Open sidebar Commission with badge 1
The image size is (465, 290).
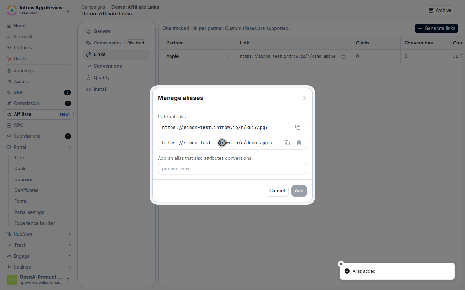tap(39, 103)
